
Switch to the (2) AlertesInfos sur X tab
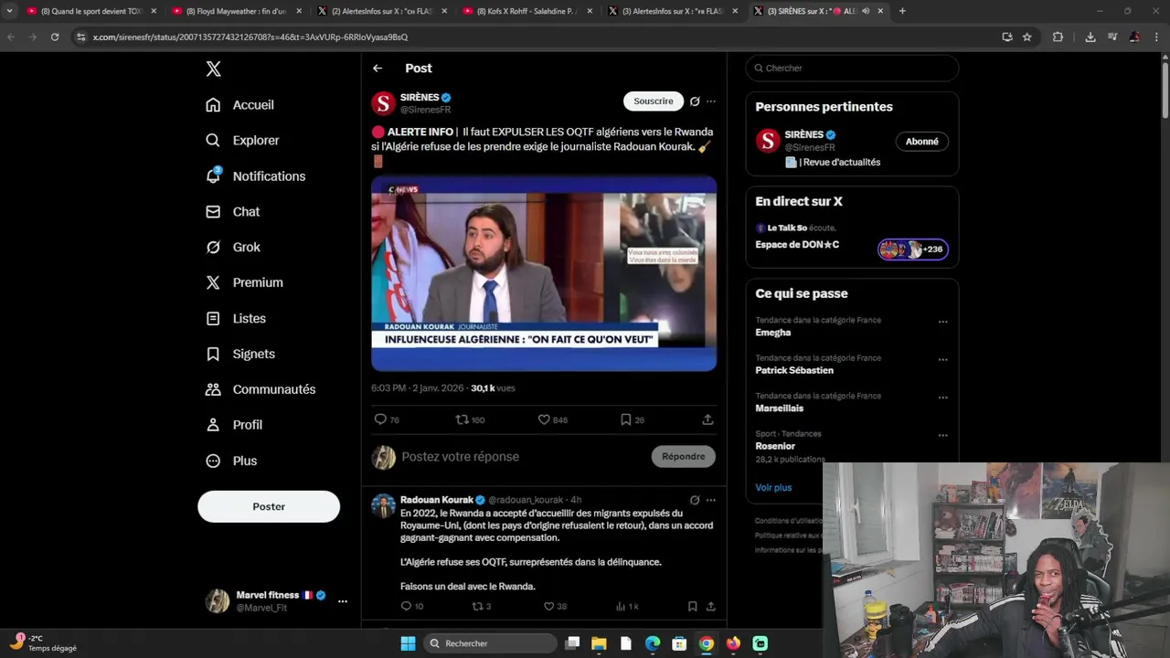pos(381,11)
